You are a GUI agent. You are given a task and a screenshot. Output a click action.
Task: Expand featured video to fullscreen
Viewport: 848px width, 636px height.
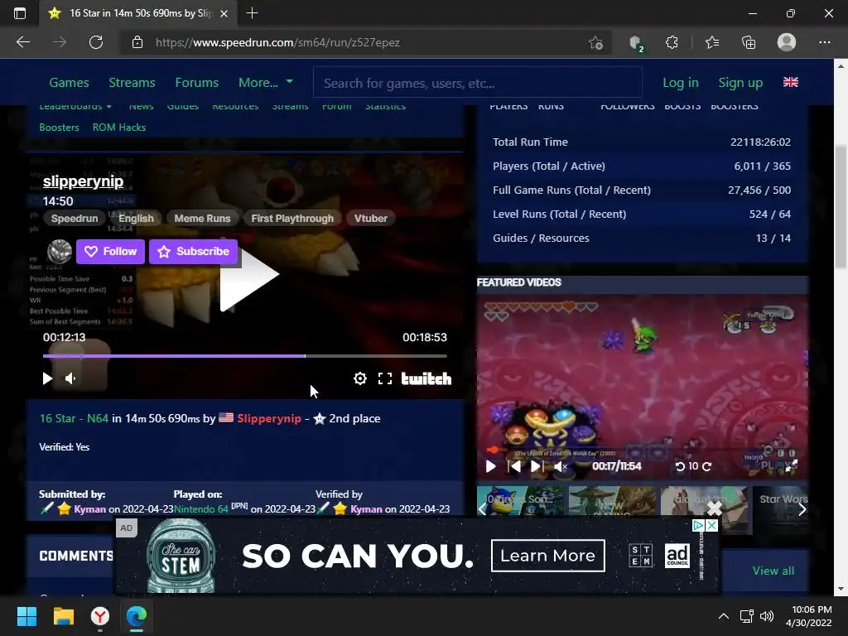click(791, 466)
